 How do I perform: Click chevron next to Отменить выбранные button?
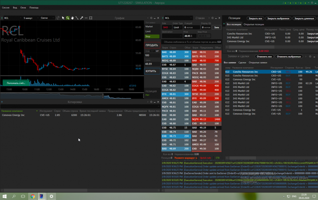(306, 57)
